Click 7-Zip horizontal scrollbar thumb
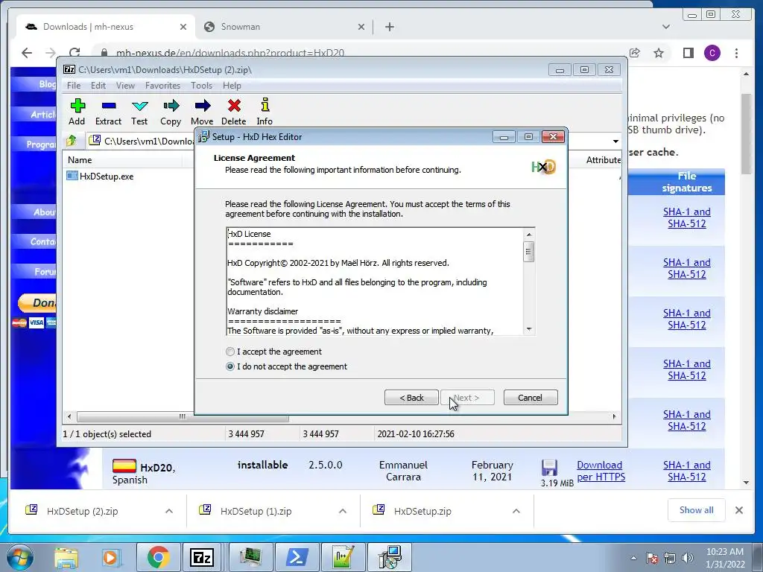This screenshot has height=572, width=763. [183, 417]
